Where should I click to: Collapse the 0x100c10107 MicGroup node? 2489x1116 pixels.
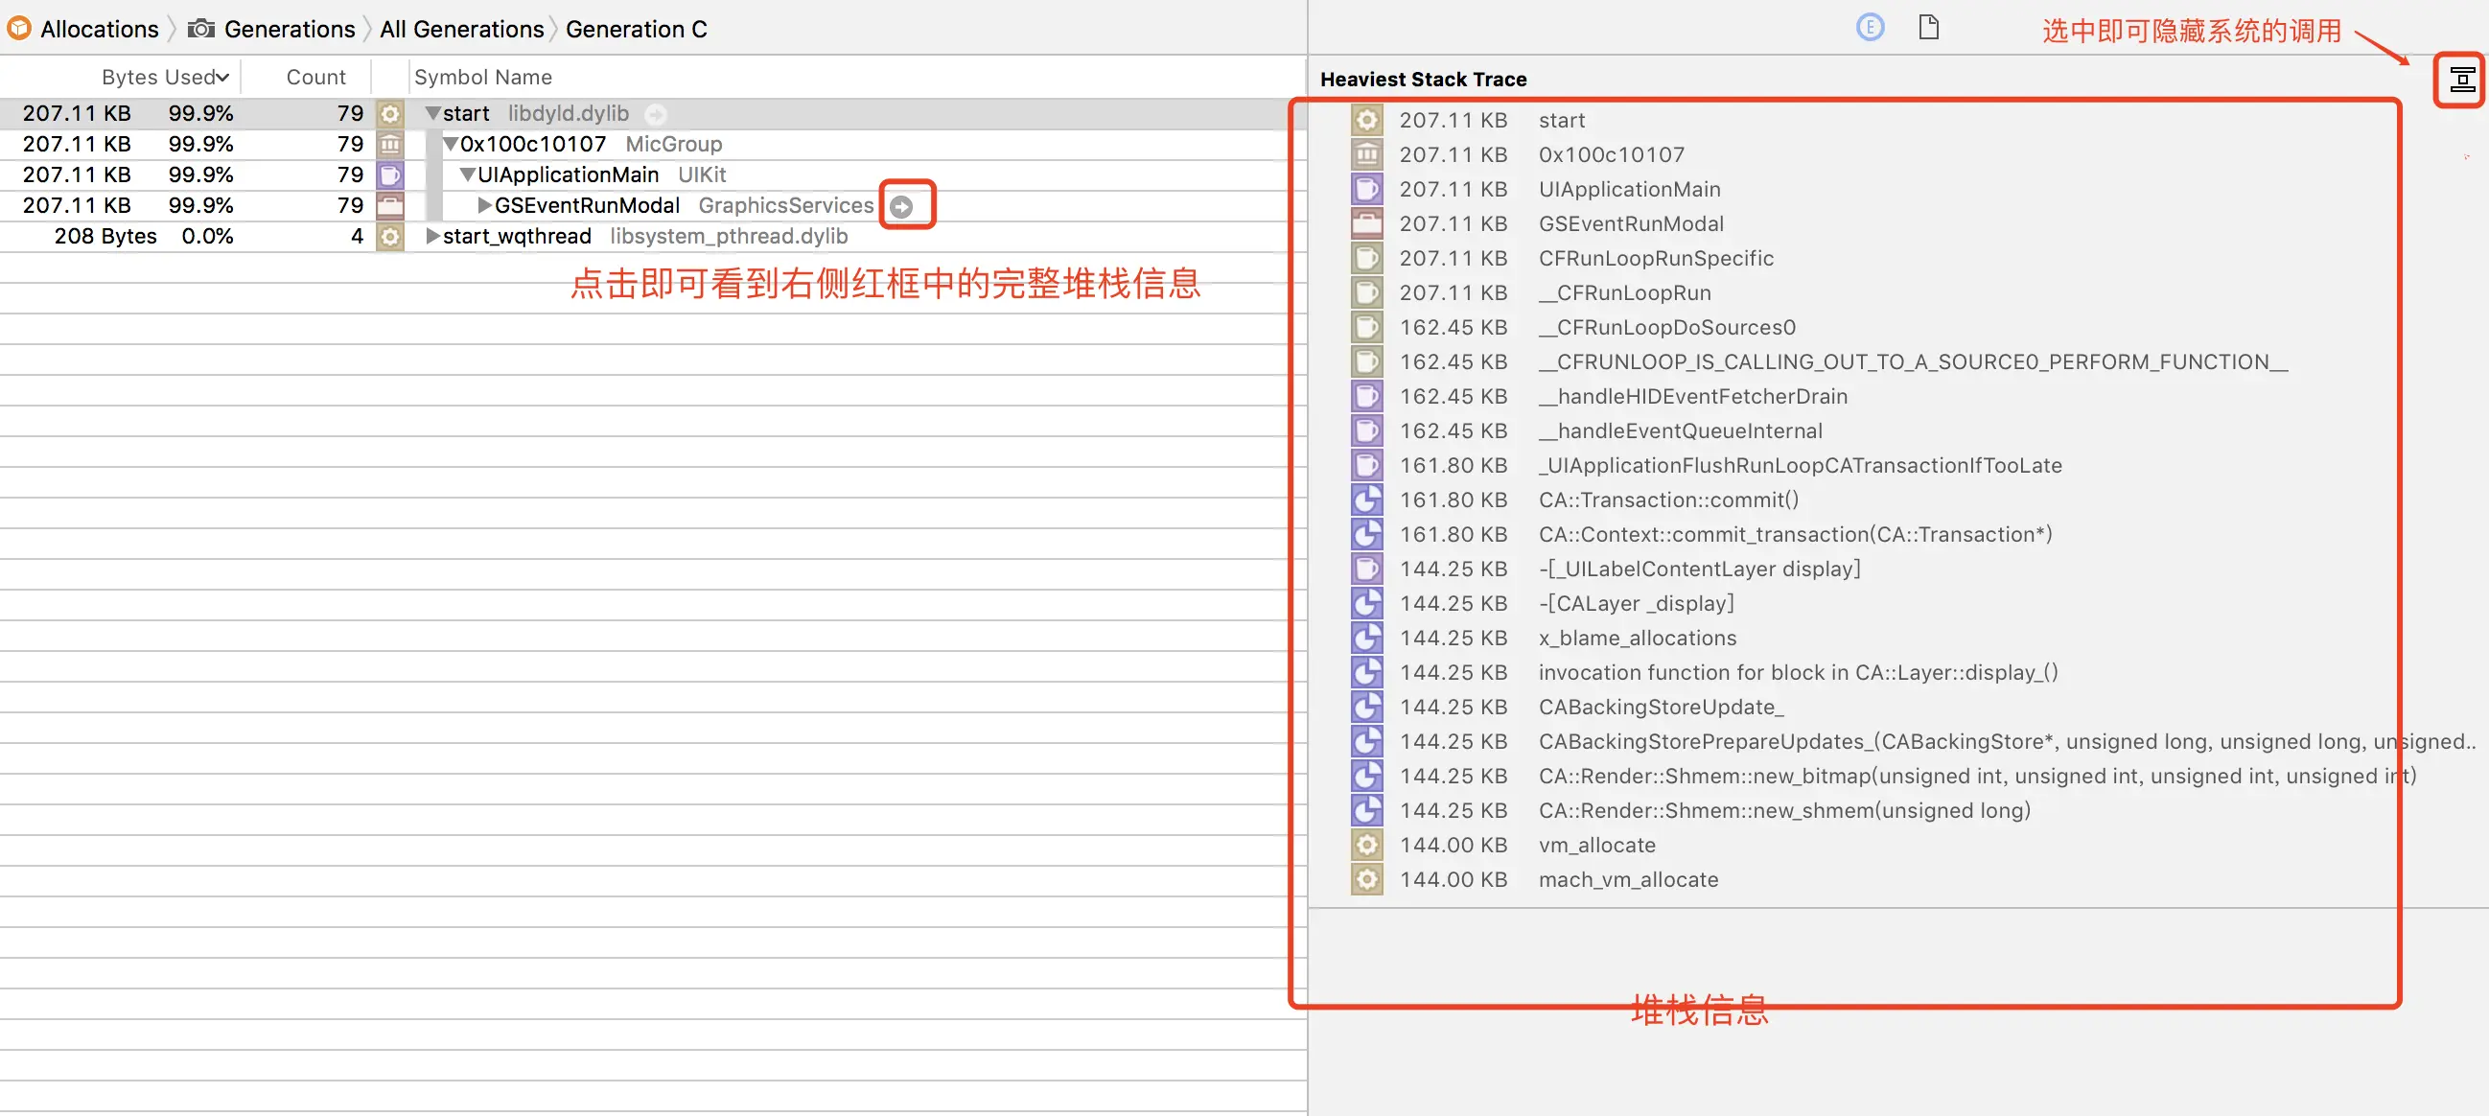coord(451,144)
